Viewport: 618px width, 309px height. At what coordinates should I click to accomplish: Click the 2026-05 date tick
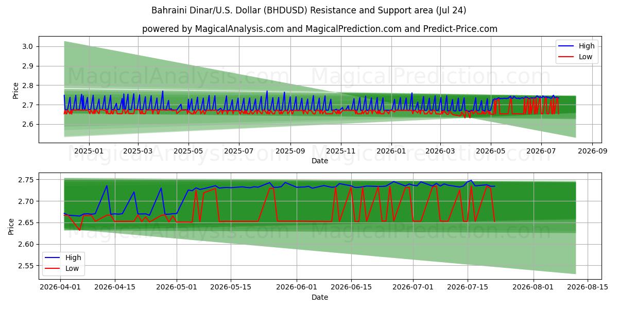[x=490, y=151]
